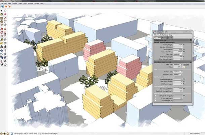Click the Color value field swatch

coord(178,67)
